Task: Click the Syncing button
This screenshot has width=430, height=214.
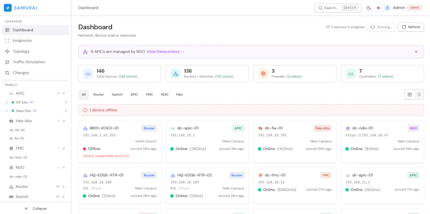Action: (x=381, y=27)
